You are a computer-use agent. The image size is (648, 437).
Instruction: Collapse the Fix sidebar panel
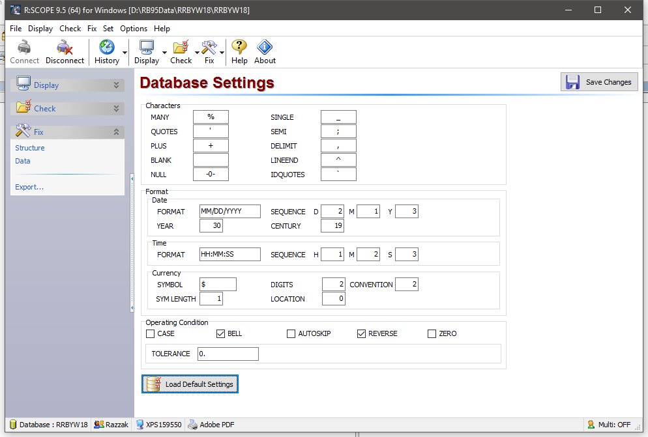tap(117, 132)
